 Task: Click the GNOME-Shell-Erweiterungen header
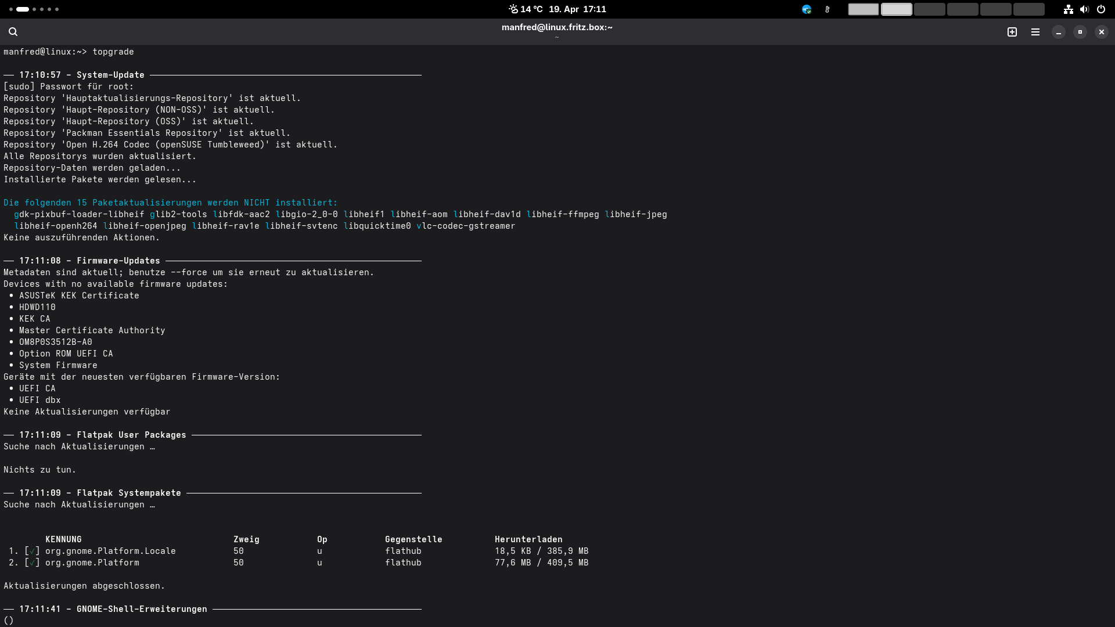click(142, 609)
